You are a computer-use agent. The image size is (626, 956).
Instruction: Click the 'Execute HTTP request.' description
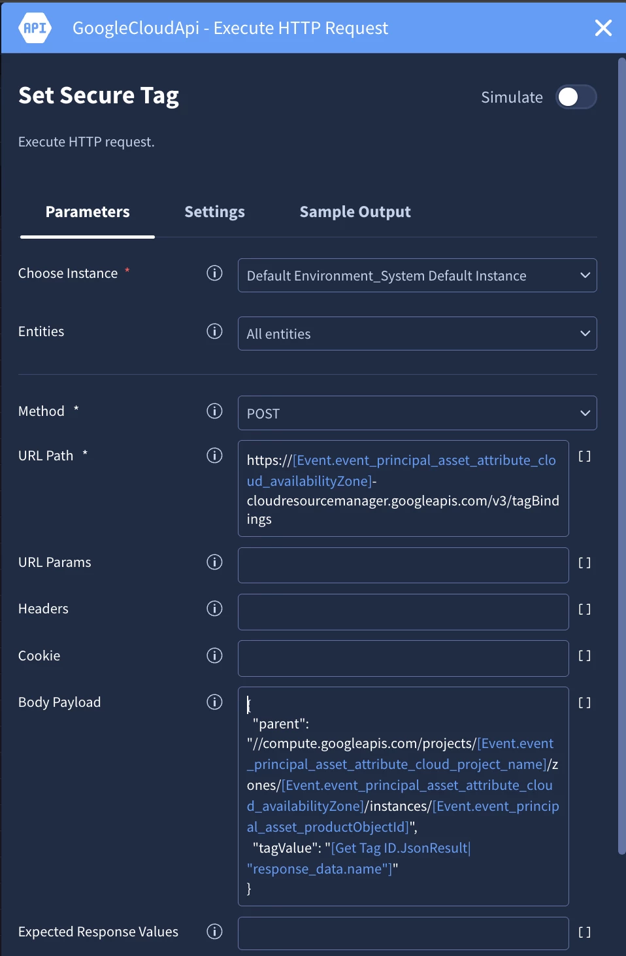(86, 142)
